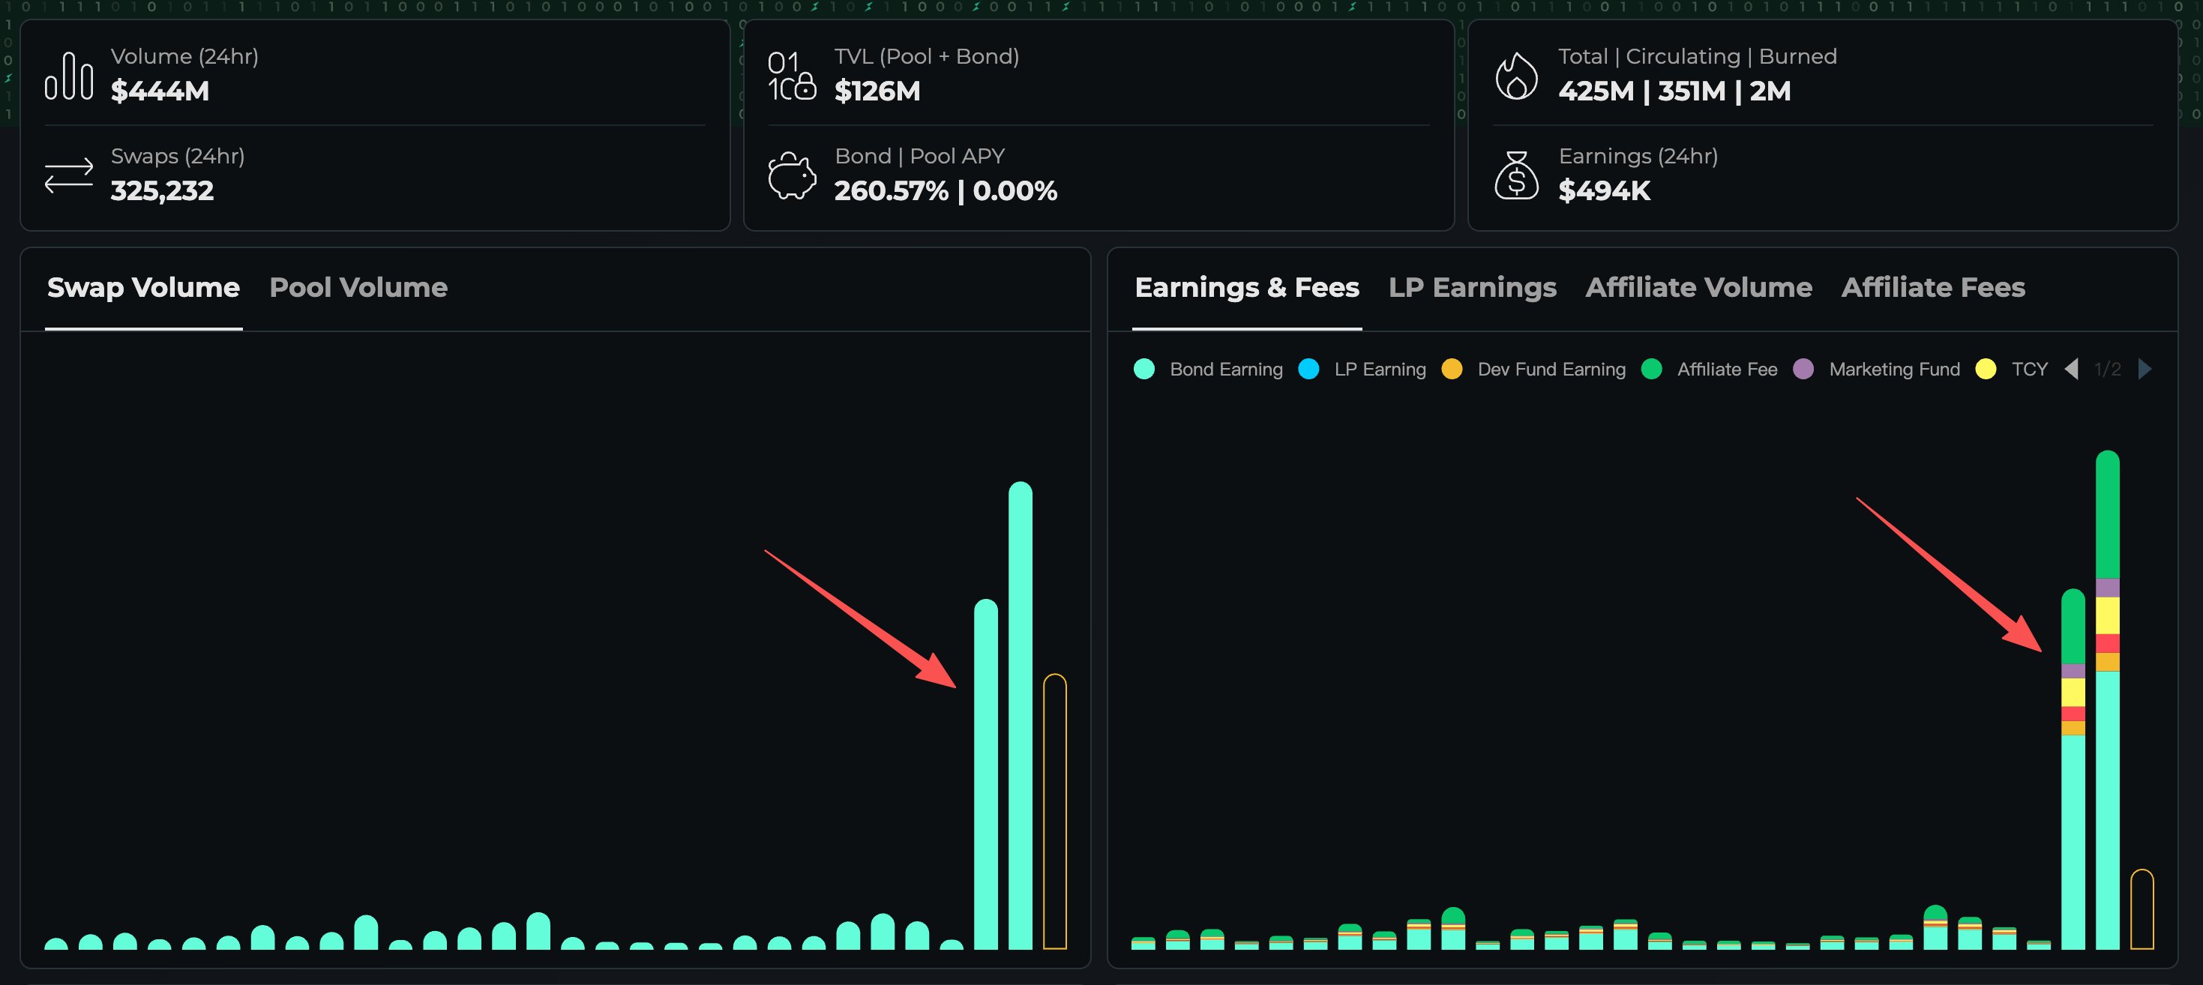Show next legend page arrow
The width and height of the screenshot is (2203, 985).
pos(2144,369)
